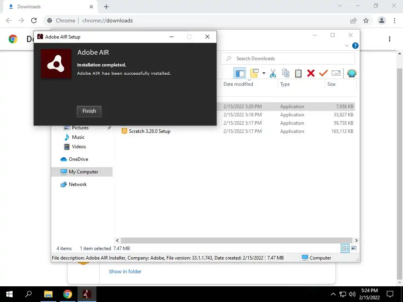Switch to details view using status bar icon
The image size is (403, 302).
coord(345,248)
